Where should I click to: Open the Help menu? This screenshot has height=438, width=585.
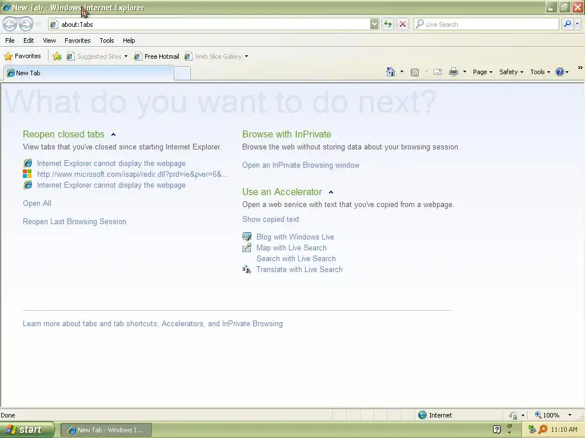(129, 40)
